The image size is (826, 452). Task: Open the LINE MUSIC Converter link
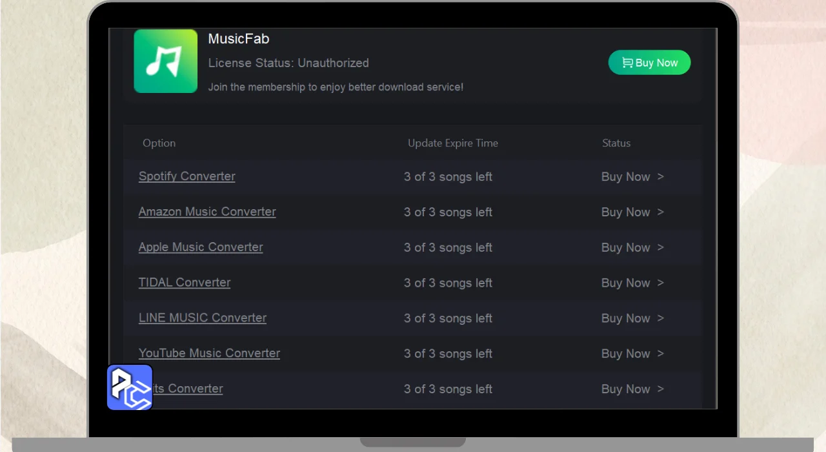tap(203, 318)
